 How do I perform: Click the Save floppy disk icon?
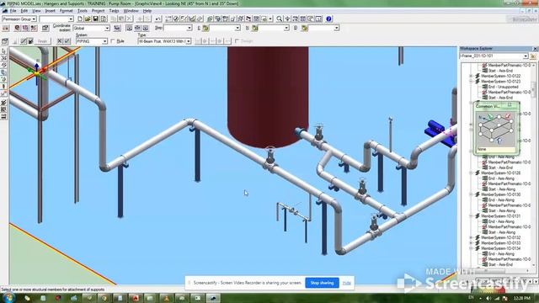(x=95, y=19)
